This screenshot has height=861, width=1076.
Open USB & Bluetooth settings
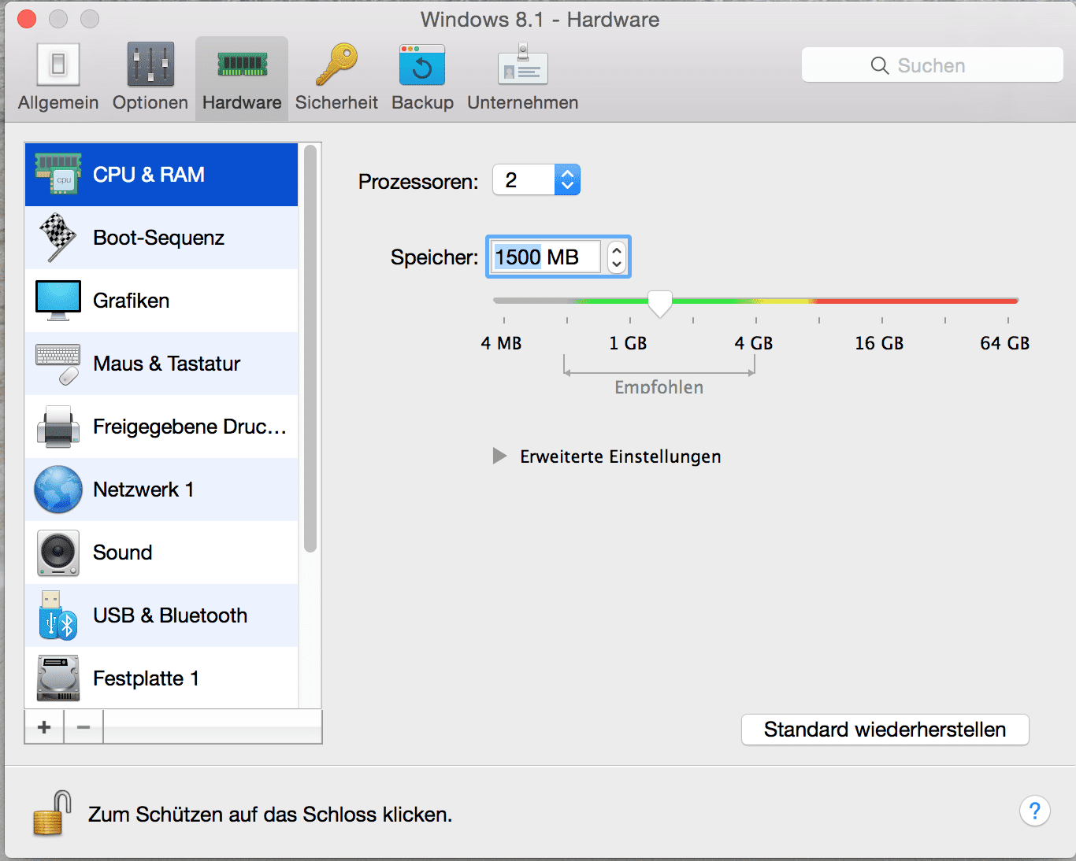click(169, 615)
